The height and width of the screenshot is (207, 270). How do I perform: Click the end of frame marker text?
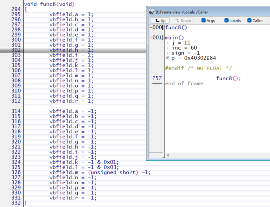[x=184, y=83]
